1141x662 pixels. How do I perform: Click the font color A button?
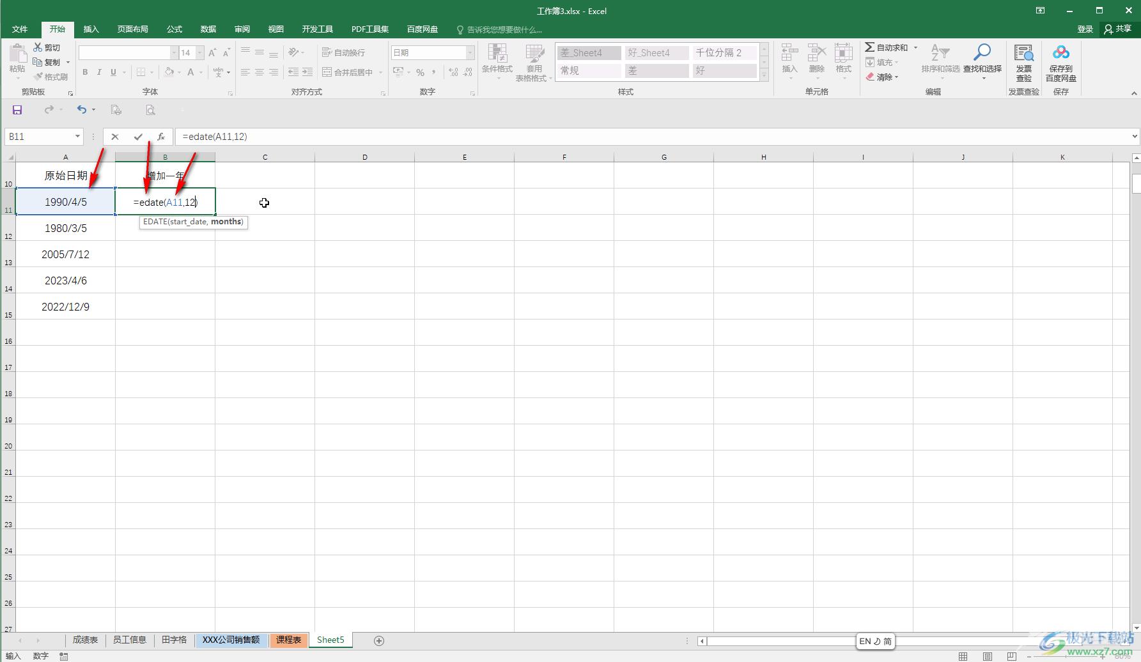pyautogui.click(x=190, y=72)
